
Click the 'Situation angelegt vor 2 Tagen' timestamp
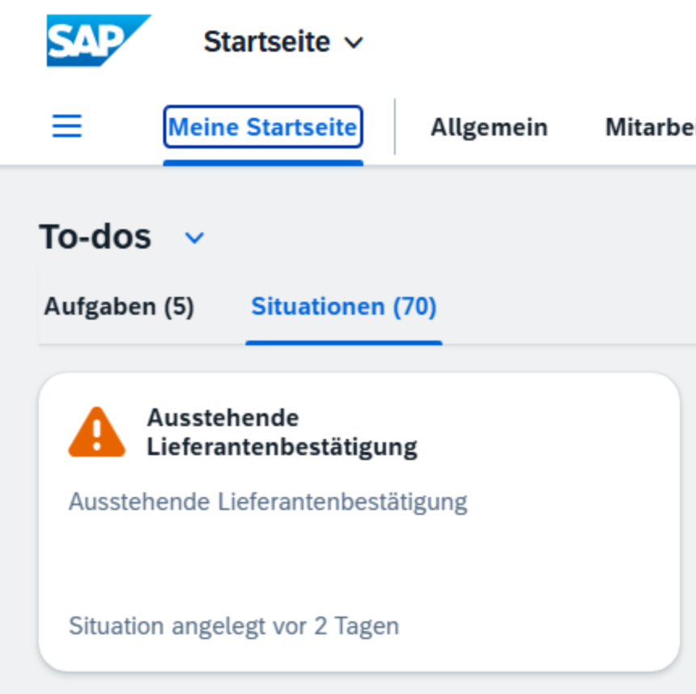pos(233,626)
